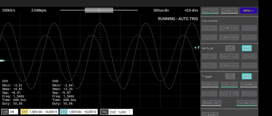The height and width of the screenshot is (116, 272).
Task: Click the 300us/div readout
Action: click(x=161, y=10)
